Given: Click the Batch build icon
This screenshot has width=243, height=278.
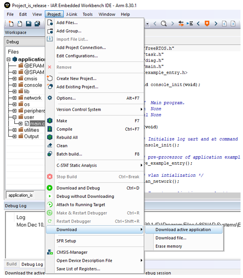Looking at the screenshot, I should 50,154.
